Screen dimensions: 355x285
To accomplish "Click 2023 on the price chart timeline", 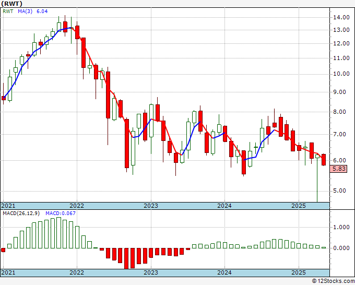I will [x=151, y=206].
